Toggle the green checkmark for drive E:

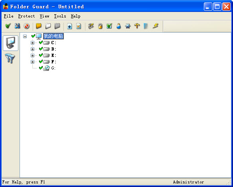point(41,55)
